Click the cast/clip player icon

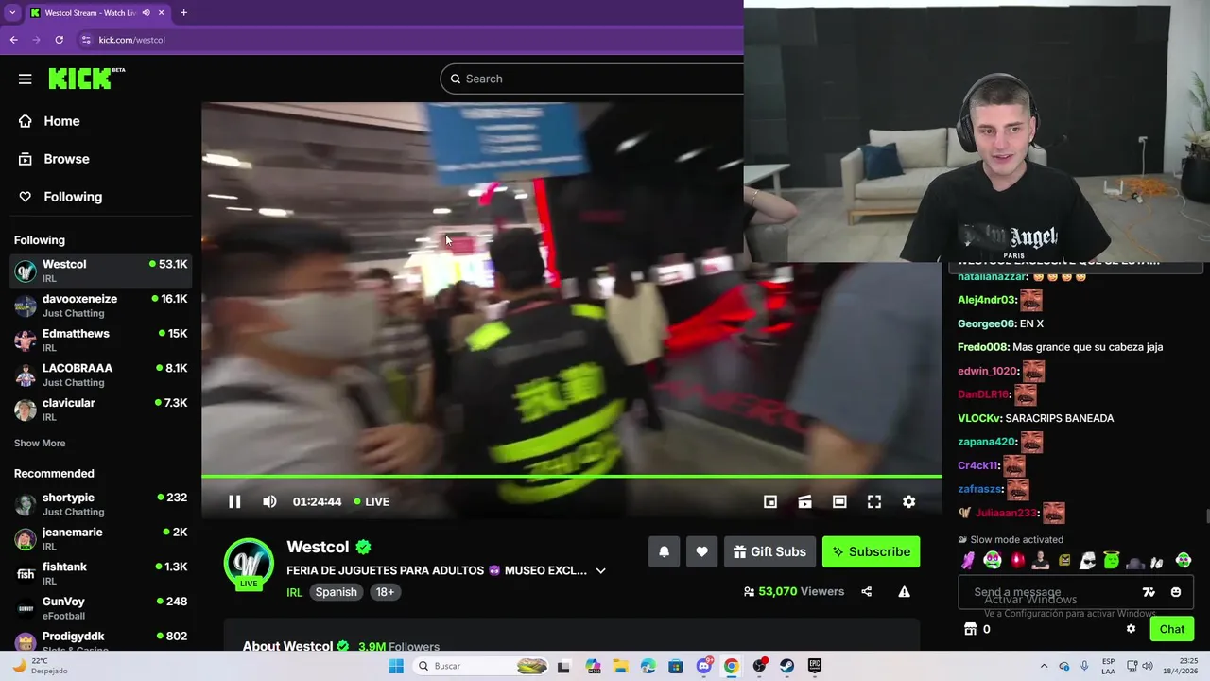804,501
